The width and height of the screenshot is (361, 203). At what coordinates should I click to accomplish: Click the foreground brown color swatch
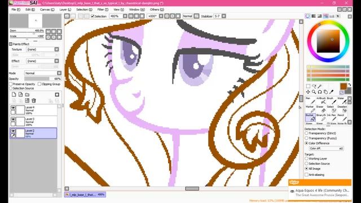(x=344, y=86)
